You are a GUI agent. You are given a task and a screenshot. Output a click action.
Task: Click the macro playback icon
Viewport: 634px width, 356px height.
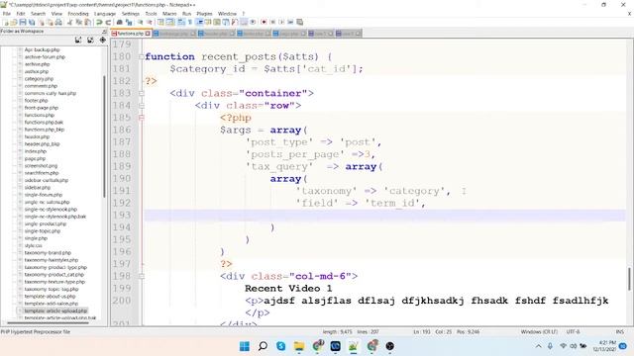point(281,22)
